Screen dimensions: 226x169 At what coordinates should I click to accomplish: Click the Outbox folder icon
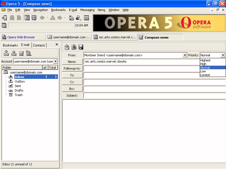pos(11,81)
